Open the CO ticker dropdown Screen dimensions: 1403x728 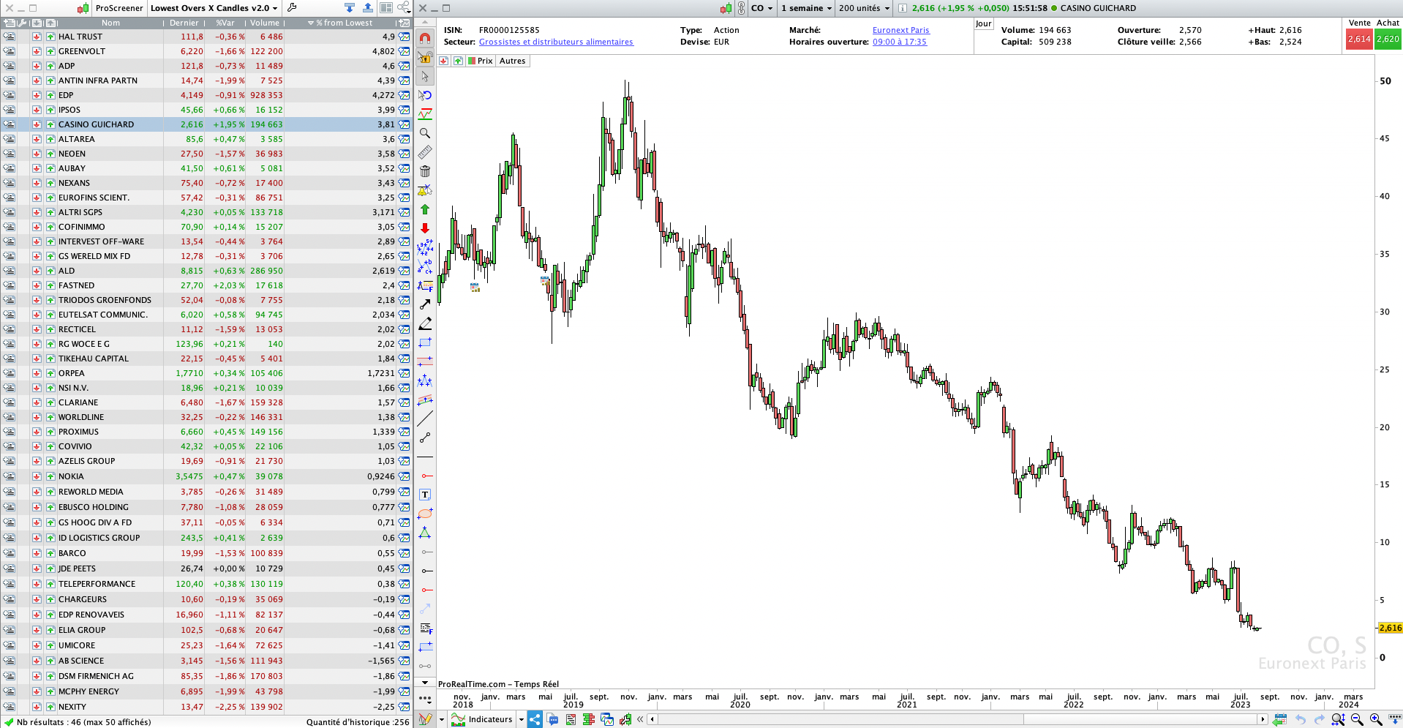[761, 8]
